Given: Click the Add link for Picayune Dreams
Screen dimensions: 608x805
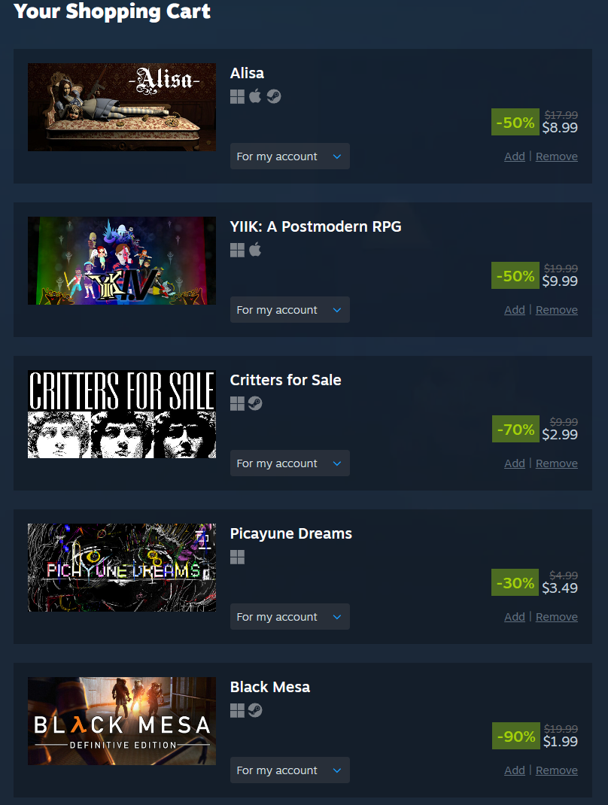Looking at the screenshot, I should coord(515,617).
